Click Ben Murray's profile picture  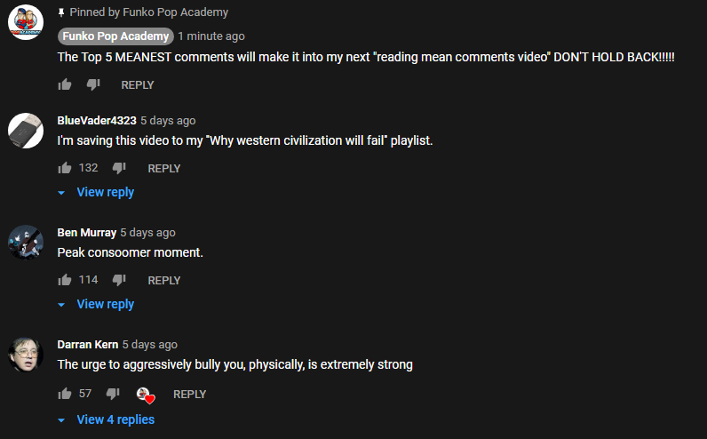coord(26,243)
